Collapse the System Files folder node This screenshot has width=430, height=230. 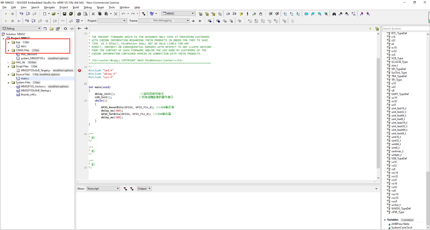pyautogui.click(x=8, y=82)
